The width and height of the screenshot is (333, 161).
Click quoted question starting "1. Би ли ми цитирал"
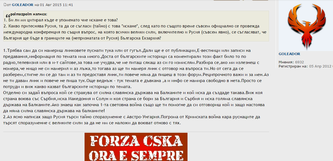pyautogui.click(x=61, y=20)
